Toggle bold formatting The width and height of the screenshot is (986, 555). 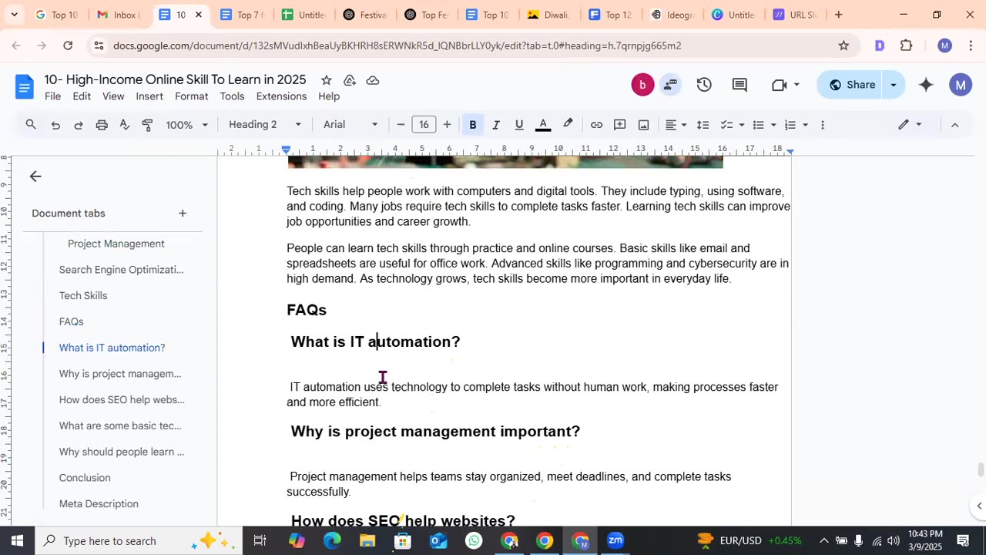473,125
